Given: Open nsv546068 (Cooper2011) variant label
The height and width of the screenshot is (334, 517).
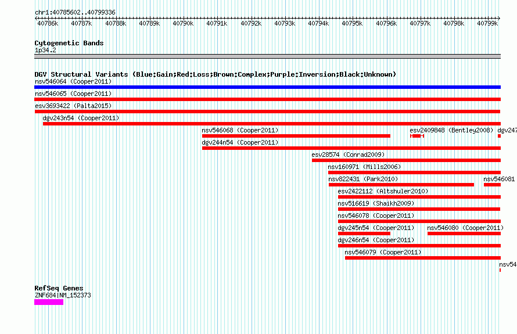Looking at the screenshot, I should click(x=240, y=130).
